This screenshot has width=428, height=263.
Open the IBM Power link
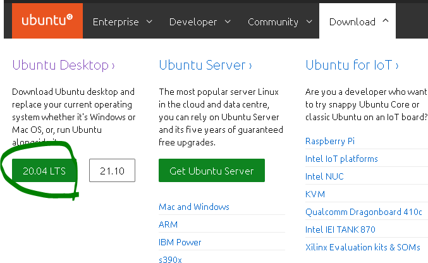tap(180, 242)
